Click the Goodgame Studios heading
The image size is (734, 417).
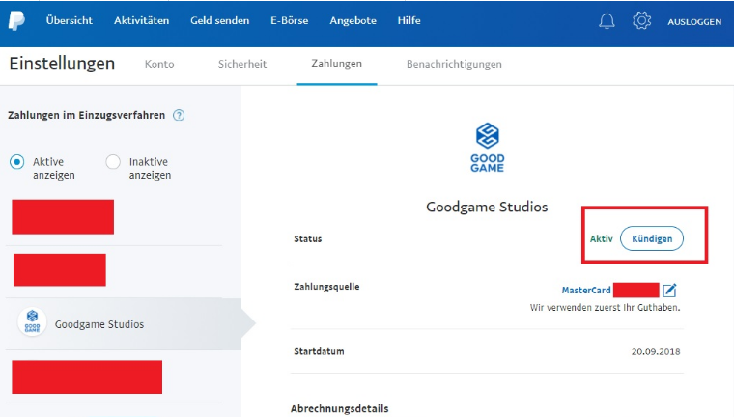click(x=487, y=207)
